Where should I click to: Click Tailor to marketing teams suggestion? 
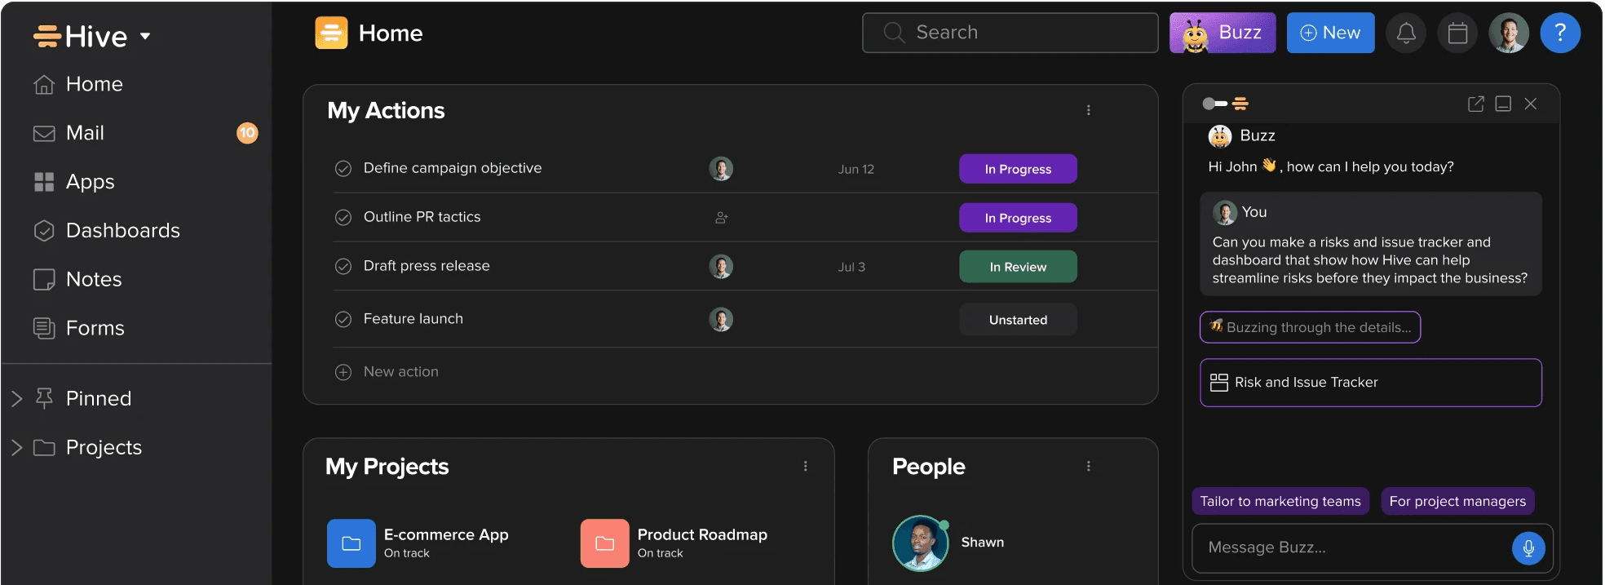(1280, 501)
